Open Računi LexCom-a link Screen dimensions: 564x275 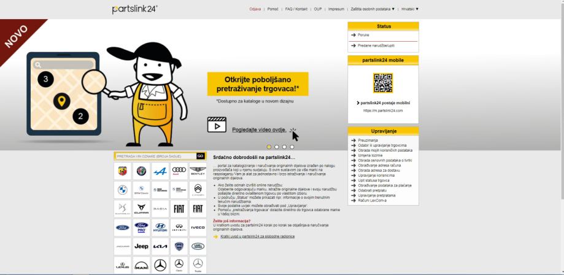tap(373, 200)
